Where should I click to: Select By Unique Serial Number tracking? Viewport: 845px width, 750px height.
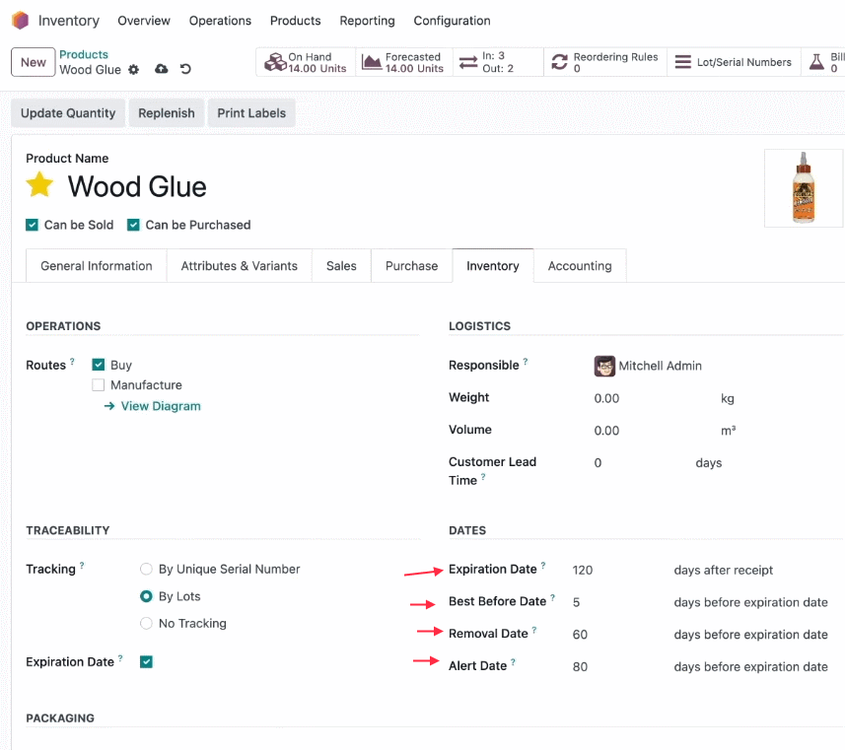(x=146, y=569)
